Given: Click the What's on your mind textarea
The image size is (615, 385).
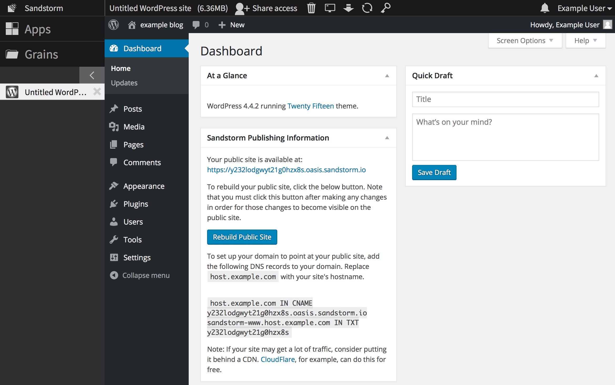Looking at the screenshot, I should [505, 137].
